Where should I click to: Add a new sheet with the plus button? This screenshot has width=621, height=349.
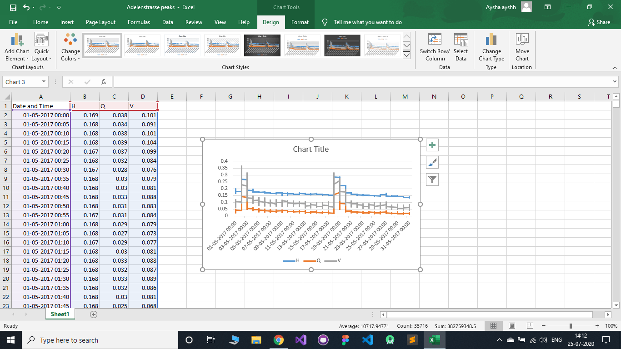(93, 314)
